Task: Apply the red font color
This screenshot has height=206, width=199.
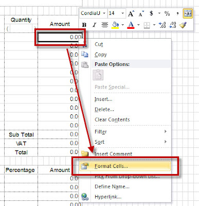Action: [x=131, y=25]
